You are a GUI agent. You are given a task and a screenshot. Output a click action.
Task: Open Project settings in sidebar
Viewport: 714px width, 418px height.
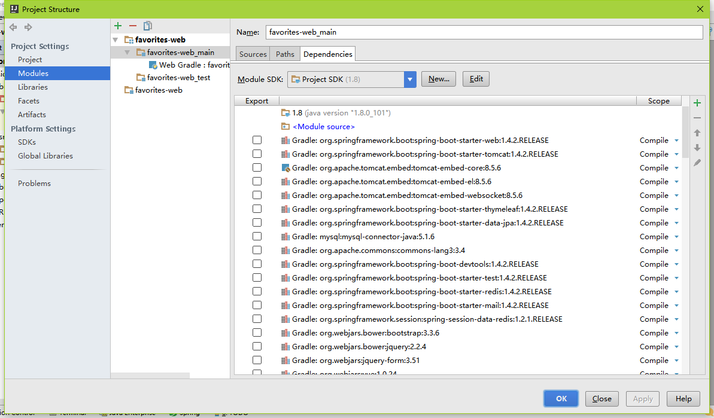click(30, 60)
